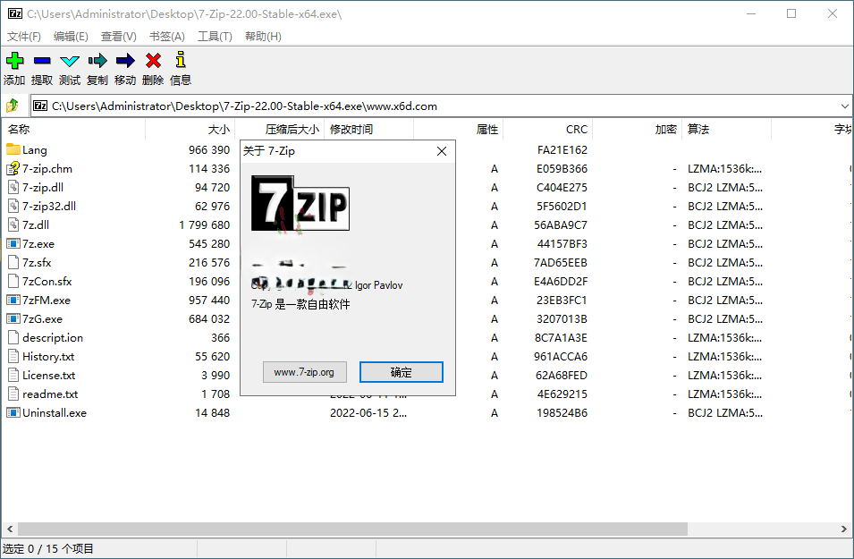
Task: Open the 文件(F) menu
Action: pos(24,36)
